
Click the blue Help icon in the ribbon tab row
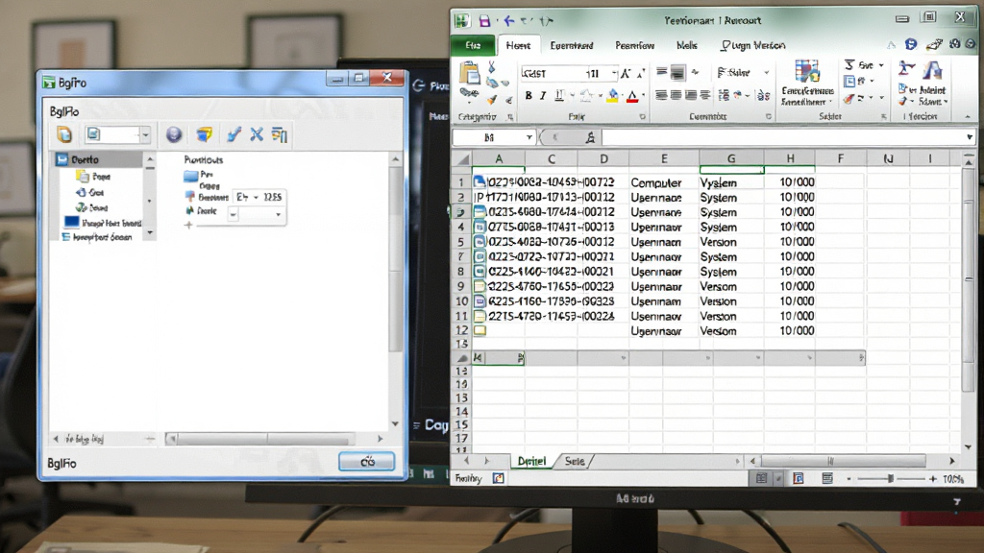click(911, 44)
